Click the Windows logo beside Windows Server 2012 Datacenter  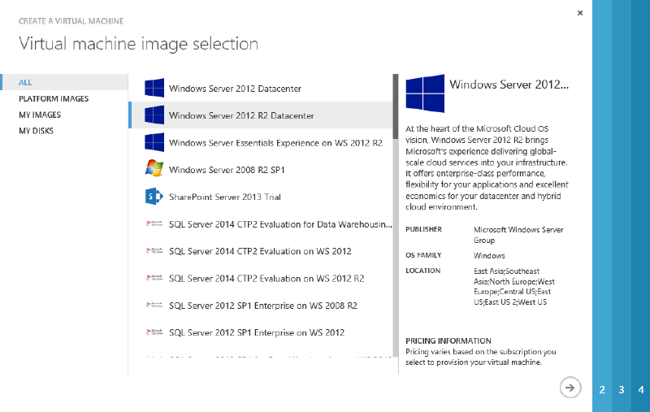click(154, 88)
